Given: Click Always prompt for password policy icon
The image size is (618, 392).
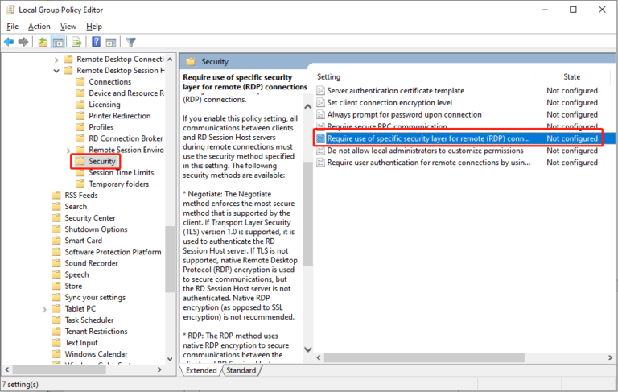Looking at the screenshot, I should (x=321, y=115).
